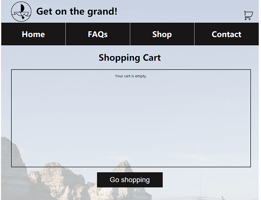This screenshot has height=200, width=261.
Task: Open the shopping cart icon
Action: pyautogui.click(x=248, y=15)
